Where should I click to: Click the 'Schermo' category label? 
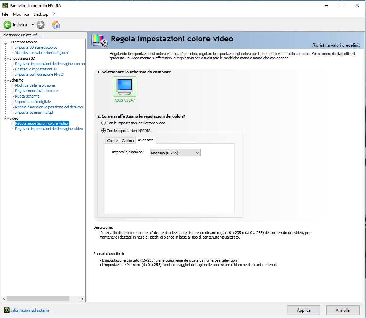[x=16, y=80]
